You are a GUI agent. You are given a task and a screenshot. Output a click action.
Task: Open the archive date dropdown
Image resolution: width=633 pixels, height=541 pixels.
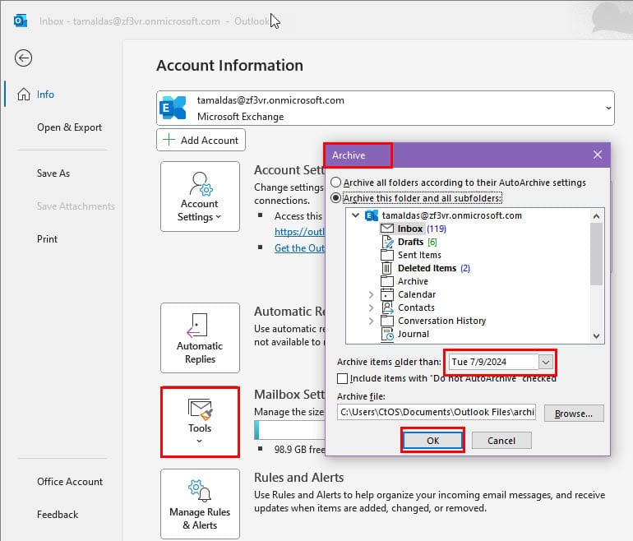pyautogui.click(x=546, y=362)
